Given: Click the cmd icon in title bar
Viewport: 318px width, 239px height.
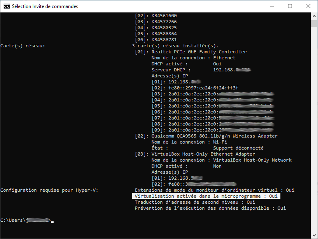Looking at the screenshot, I should [6, 6].
